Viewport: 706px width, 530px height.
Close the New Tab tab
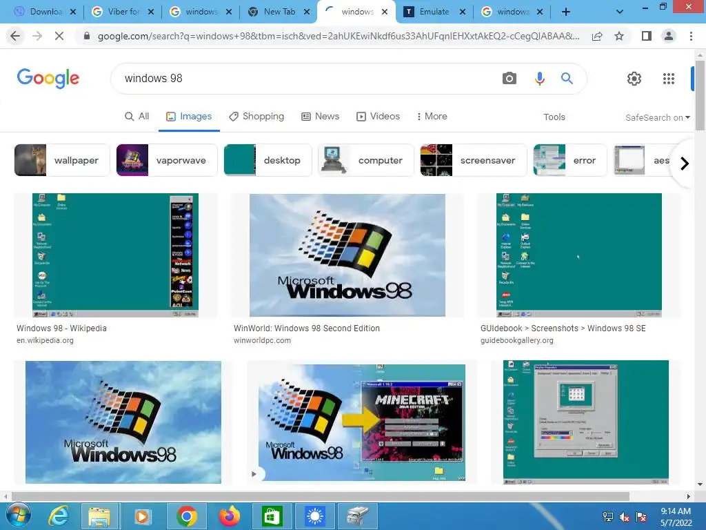pyautogui.click(x=307, y=12)
